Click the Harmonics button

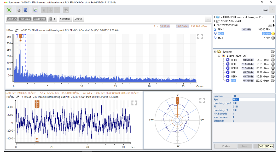[x=65, y=19]
